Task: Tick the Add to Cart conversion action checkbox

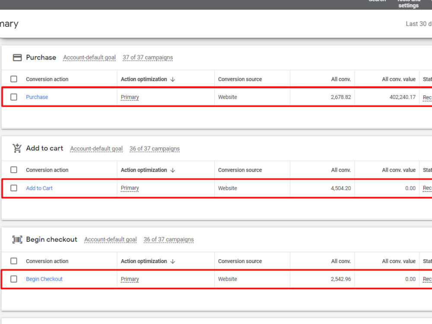Action: pyautogui.click(x=14, y=188)
